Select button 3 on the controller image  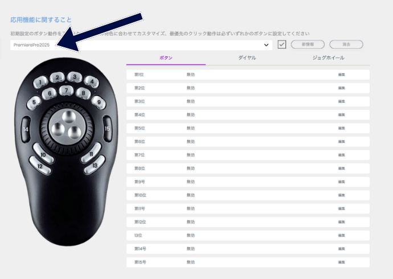coord(73,76)
